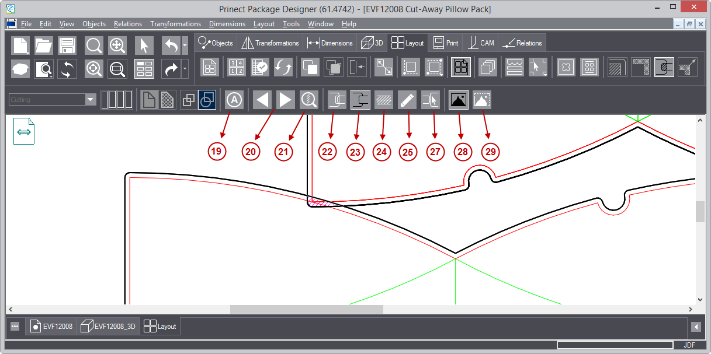Click the teal double-arrow page icon
This screenshot has height=354, width=711.
(24, 132)
